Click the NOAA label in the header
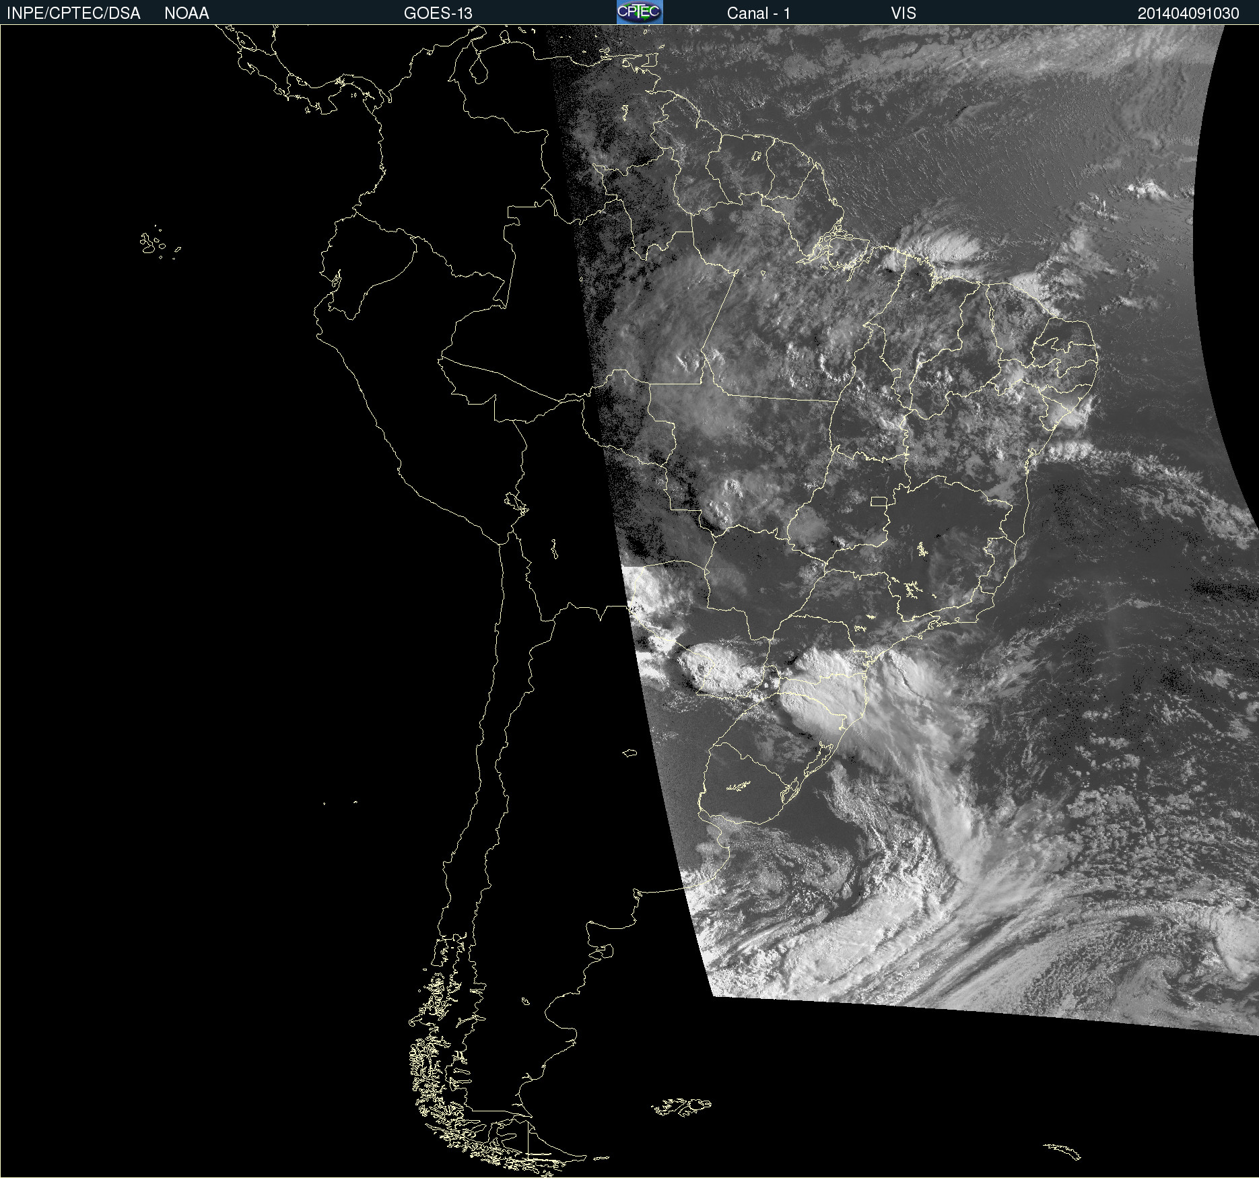This screenshot has height=1178, width=1259. pyautogui.click(x=186, y=13)
